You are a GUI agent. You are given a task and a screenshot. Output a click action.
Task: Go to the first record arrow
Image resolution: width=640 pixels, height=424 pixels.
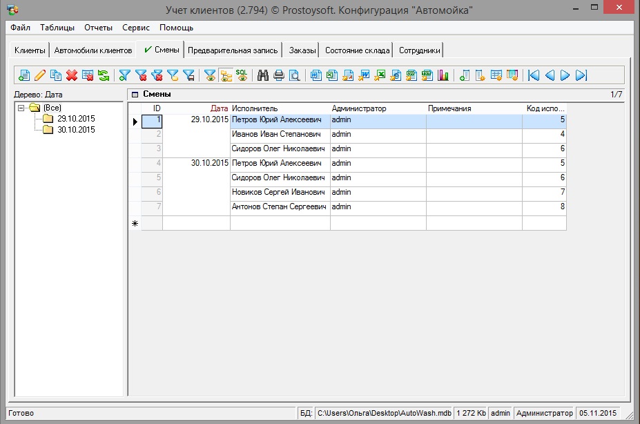[534, 75]
